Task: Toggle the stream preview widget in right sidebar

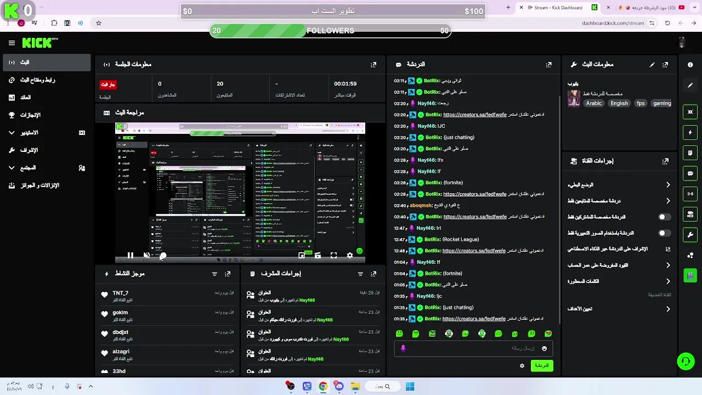Action: click(x=690, y=112)
